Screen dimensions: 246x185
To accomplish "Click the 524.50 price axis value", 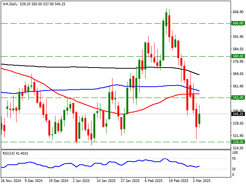I will pos(238,148).
